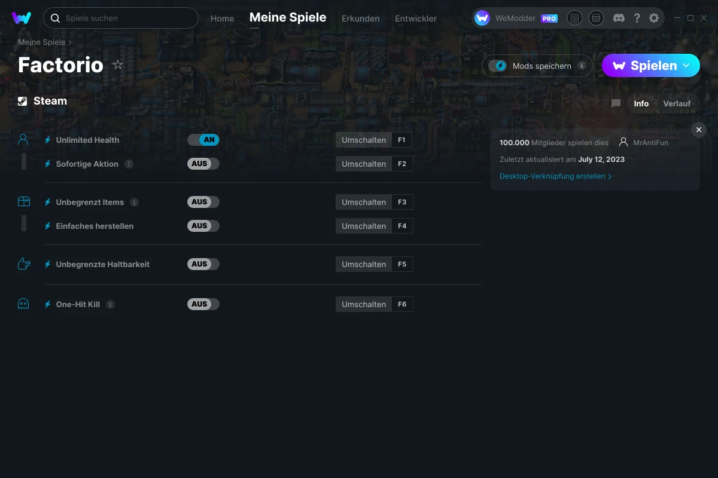Open the Erkunden tab

coord(360,19)
